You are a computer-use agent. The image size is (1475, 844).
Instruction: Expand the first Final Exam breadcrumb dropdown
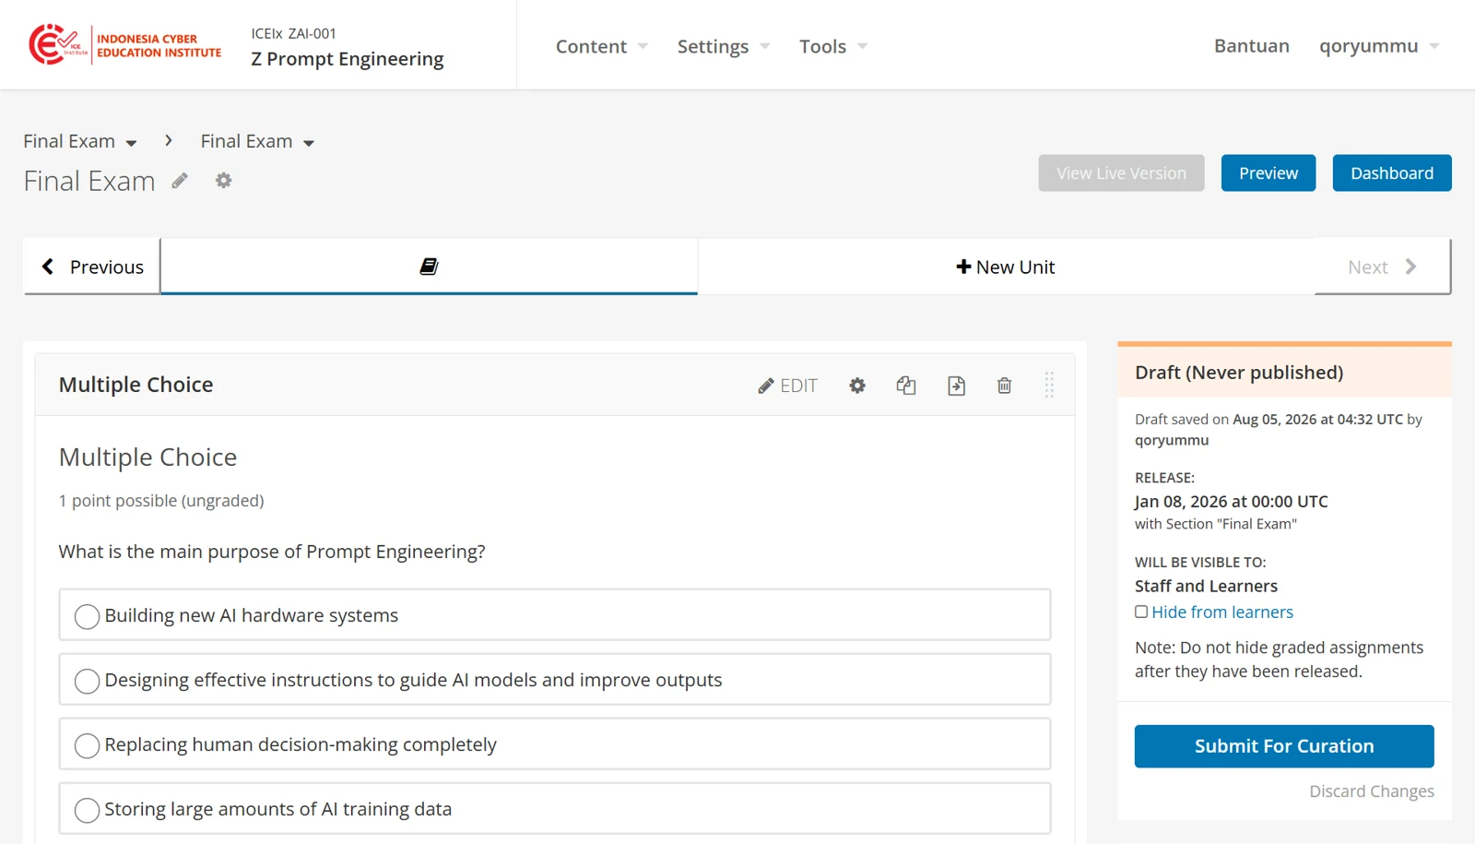pyautogui.click(x=80, y=141)
